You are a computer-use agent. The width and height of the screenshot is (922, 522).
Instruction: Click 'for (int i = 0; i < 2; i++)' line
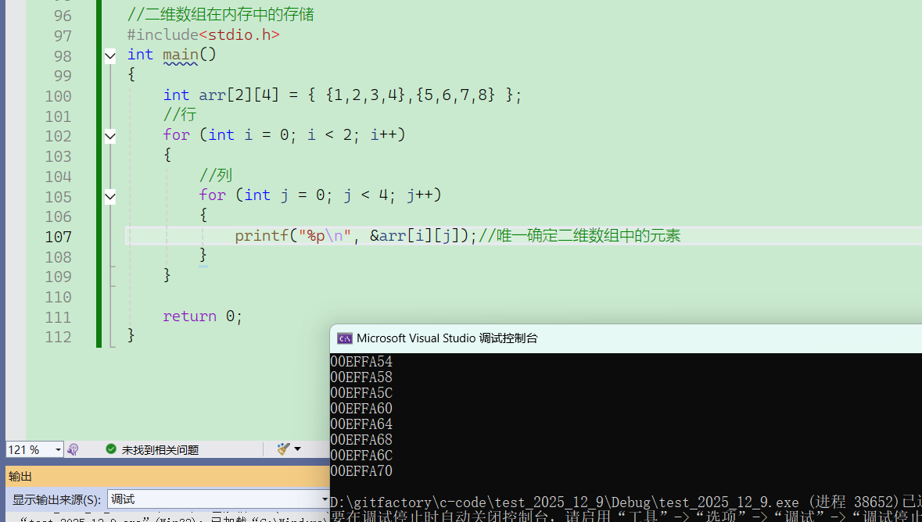click(284, 134)
